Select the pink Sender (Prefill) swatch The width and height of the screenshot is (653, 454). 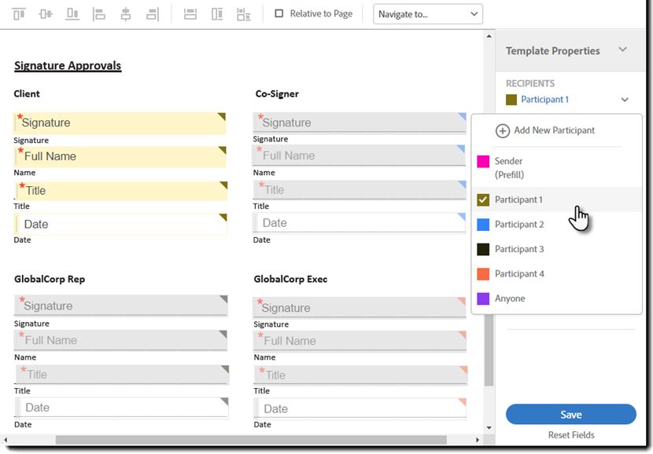[483, 161]
